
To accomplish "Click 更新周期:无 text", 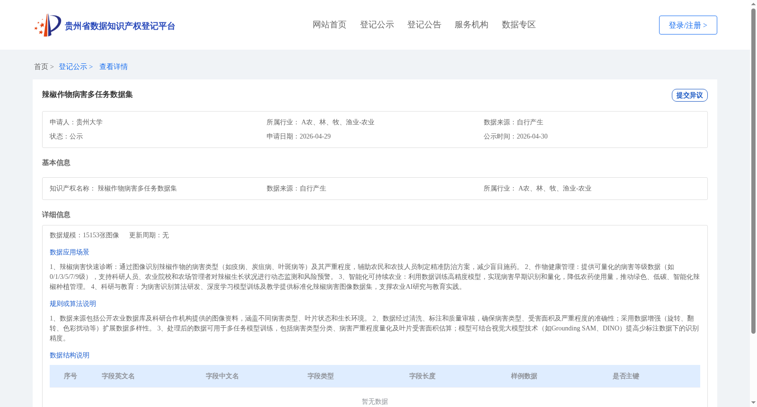I will click(149, 235).
